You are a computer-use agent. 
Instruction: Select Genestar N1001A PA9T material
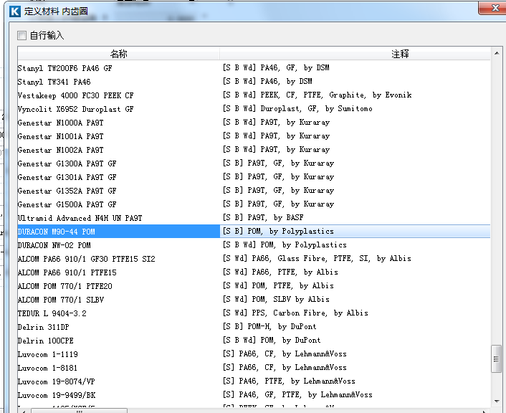(x=61, y=136)
